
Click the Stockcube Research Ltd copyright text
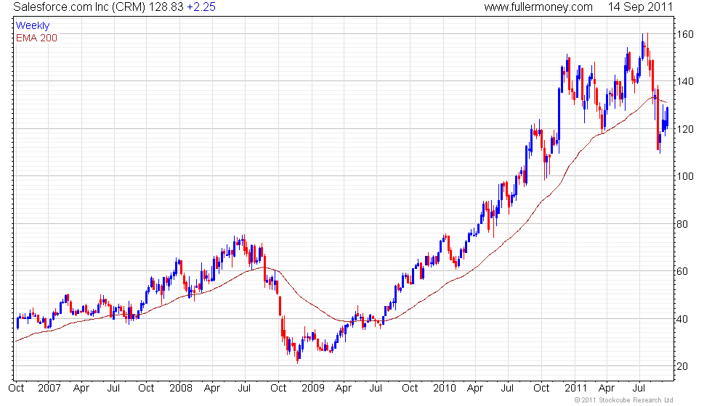tap(623, 400)
